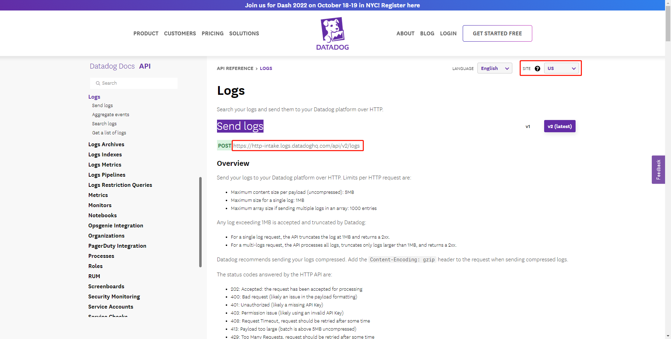Open Logs Archives in sidebar
Image resolution: width=671 pixels, height=339 pixels.
point(106,144)
